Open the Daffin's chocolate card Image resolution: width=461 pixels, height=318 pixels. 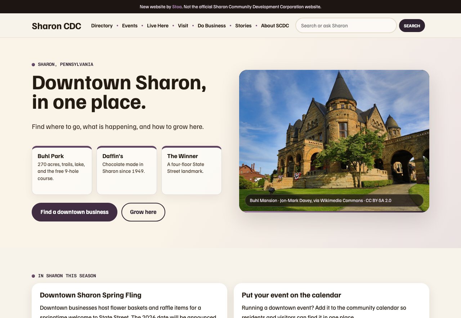(x=127, y=170)
